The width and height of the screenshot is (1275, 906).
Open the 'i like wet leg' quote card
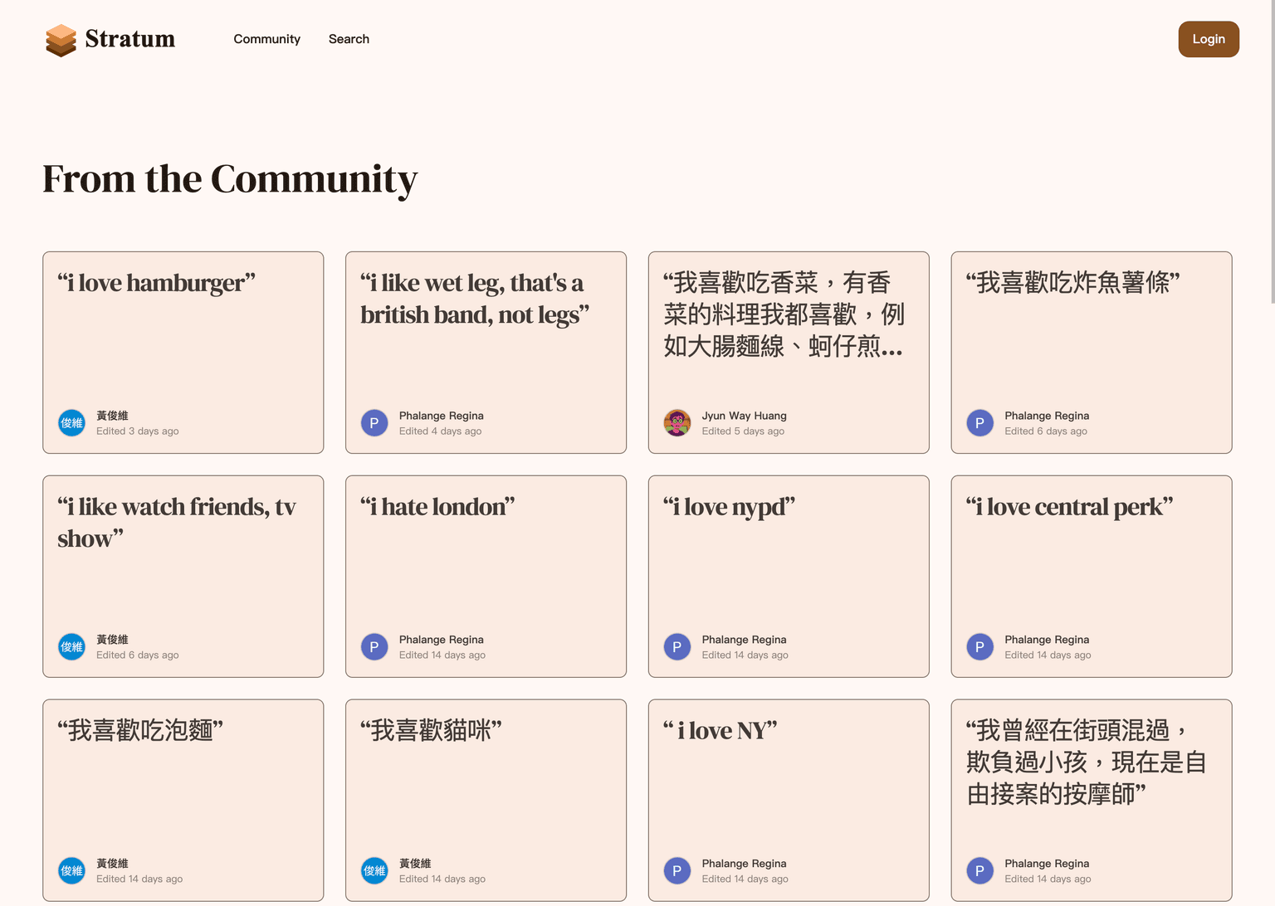pyautogui.click(x=486, y=353)
